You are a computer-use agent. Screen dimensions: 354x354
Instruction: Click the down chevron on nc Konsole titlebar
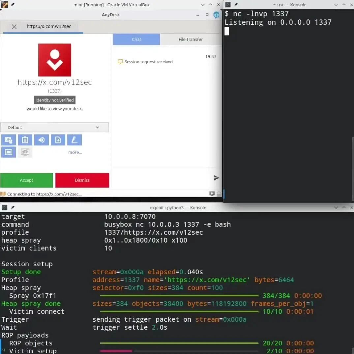336,5
